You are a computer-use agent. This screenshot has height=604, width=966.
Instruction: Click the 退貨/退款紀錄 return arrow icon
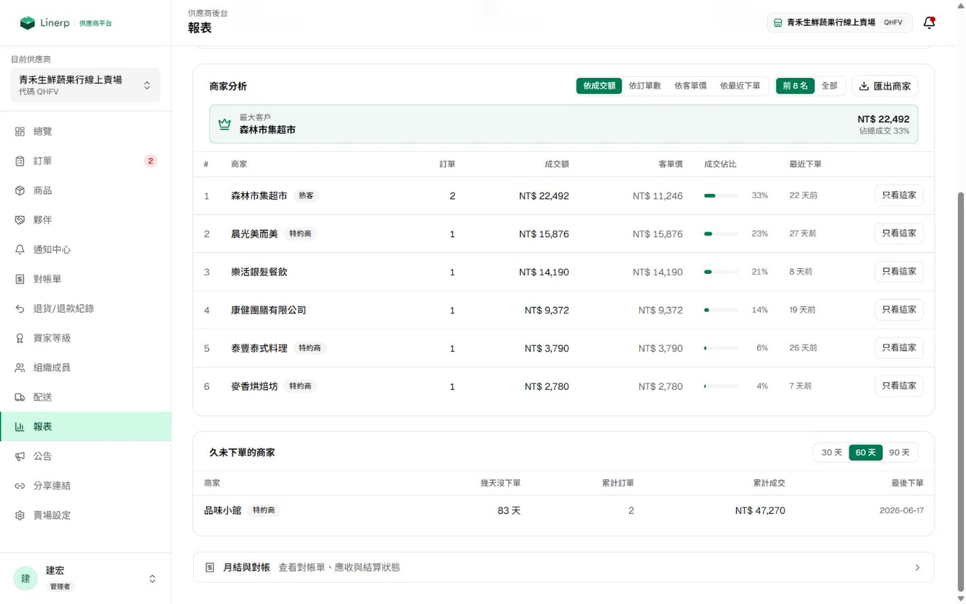tap(20, 309)
